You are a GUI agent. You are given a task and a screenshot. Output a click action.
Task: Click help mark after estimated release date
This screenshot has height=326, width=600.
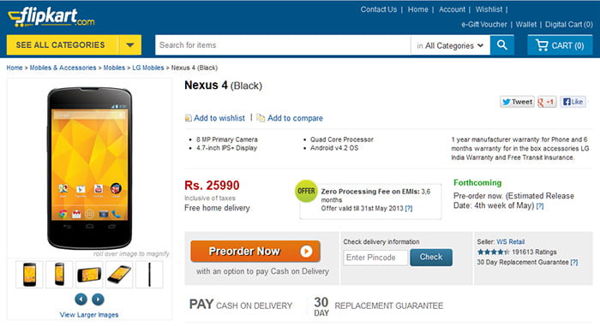[x=539, y=206]
